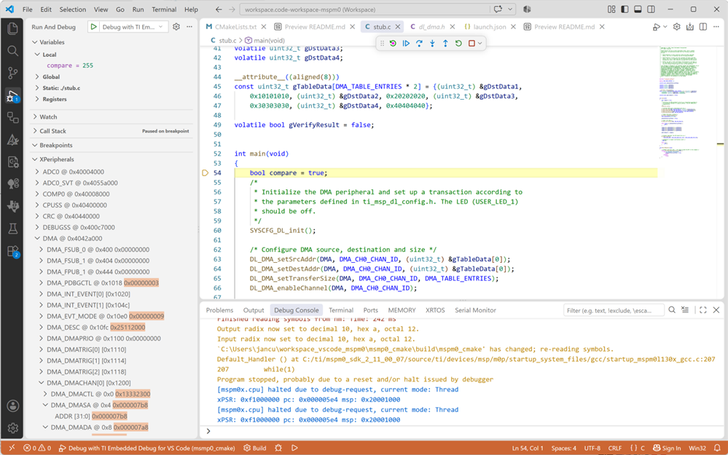Click Start Debugging green play button
This screenshot has height=455, width=728.
(94, 27)
